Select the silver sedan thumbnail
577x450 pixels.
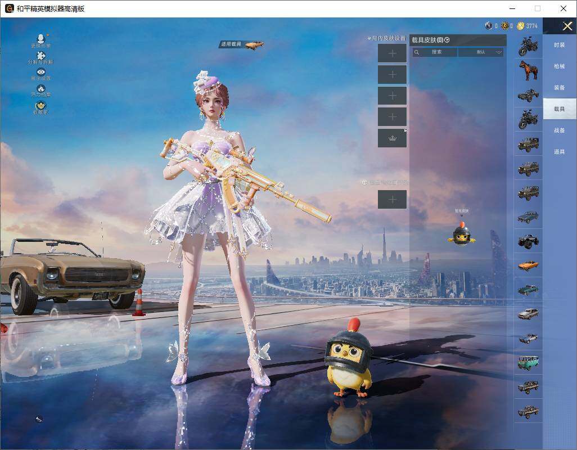coord(529,314)
